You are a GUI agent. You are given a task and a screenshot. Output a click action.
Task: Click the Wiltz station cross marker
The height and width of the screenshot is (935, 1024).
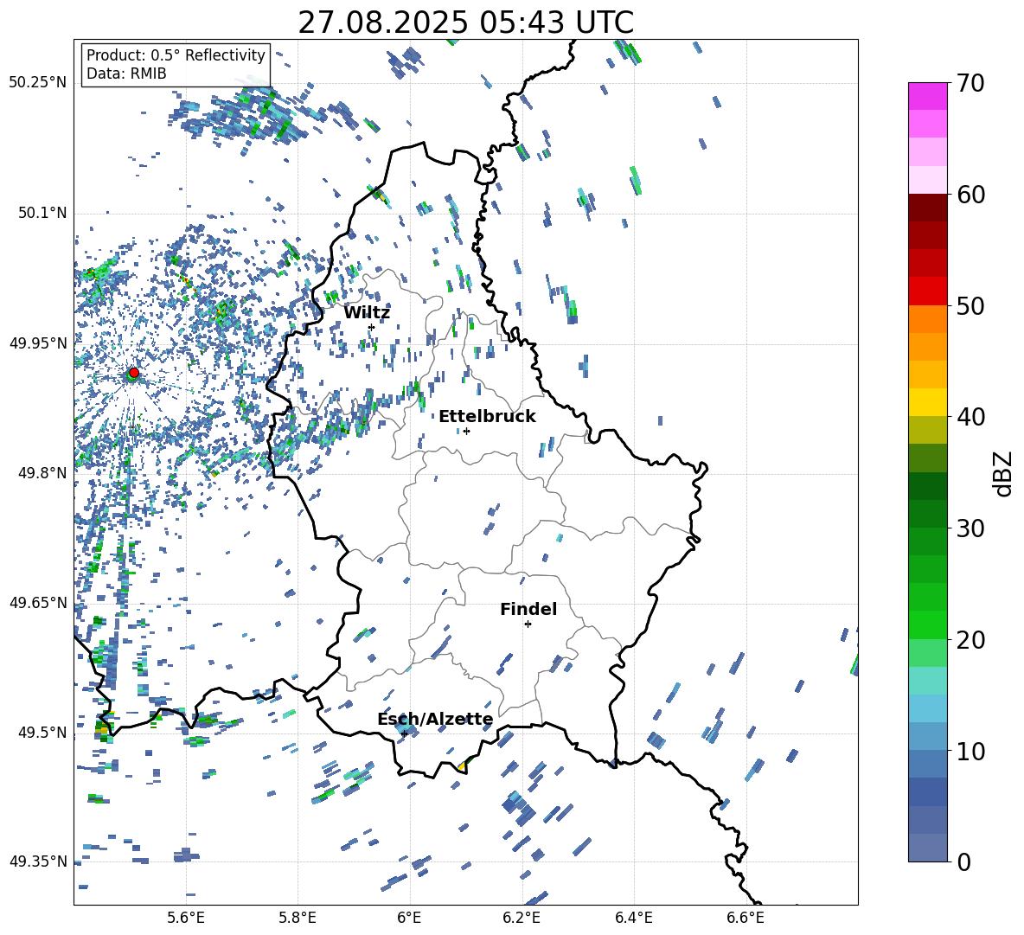pyautogui.click(x=371, y=327)
